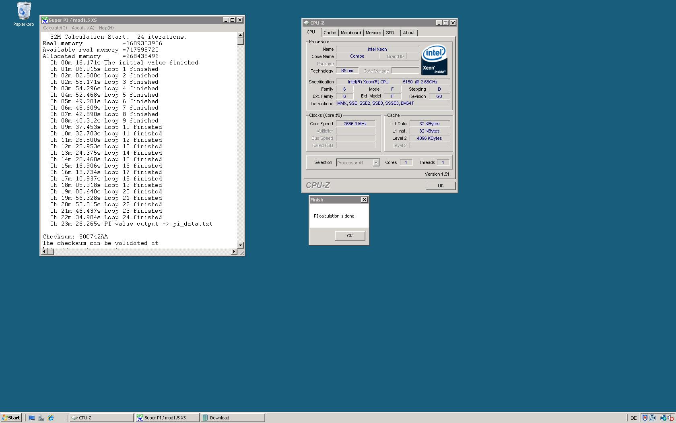The width and height of the screenshot is (676, 423).
Task: Click 'Checksum: 50C742AA' line
Action: 75,236
